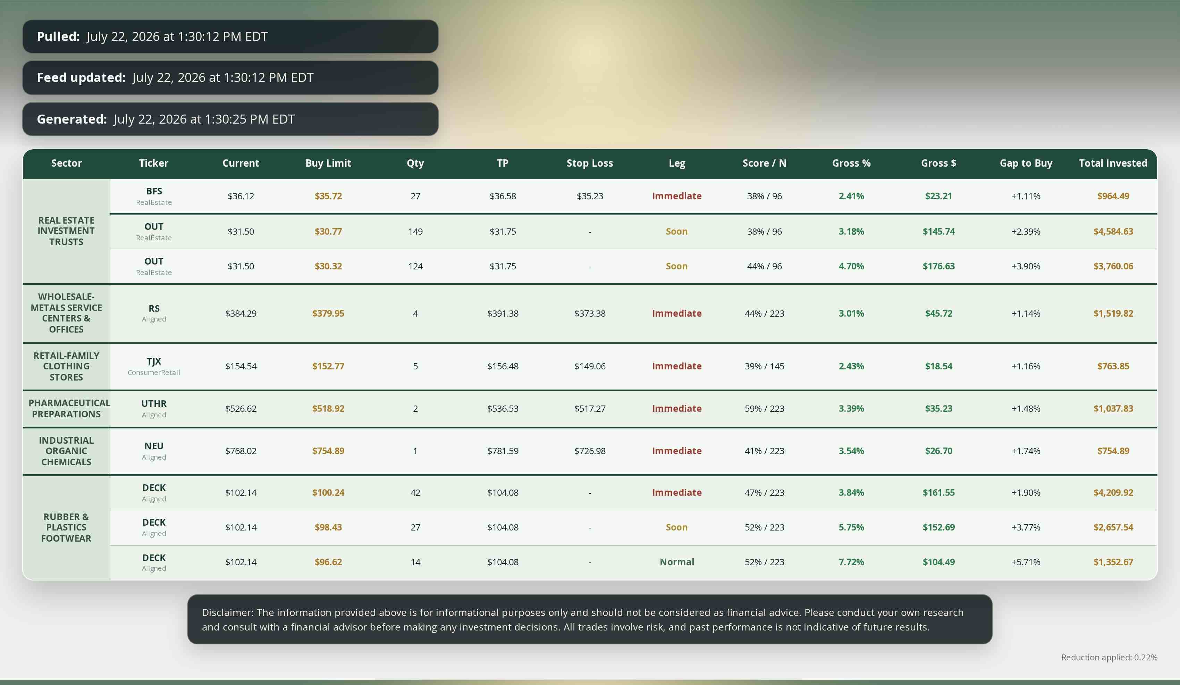Click the Sector column header

pyautogui.click(x=66, y=163)
